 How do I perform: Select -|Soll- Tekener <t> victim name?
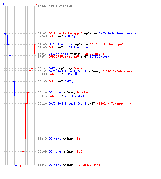(x=114, y=103)
